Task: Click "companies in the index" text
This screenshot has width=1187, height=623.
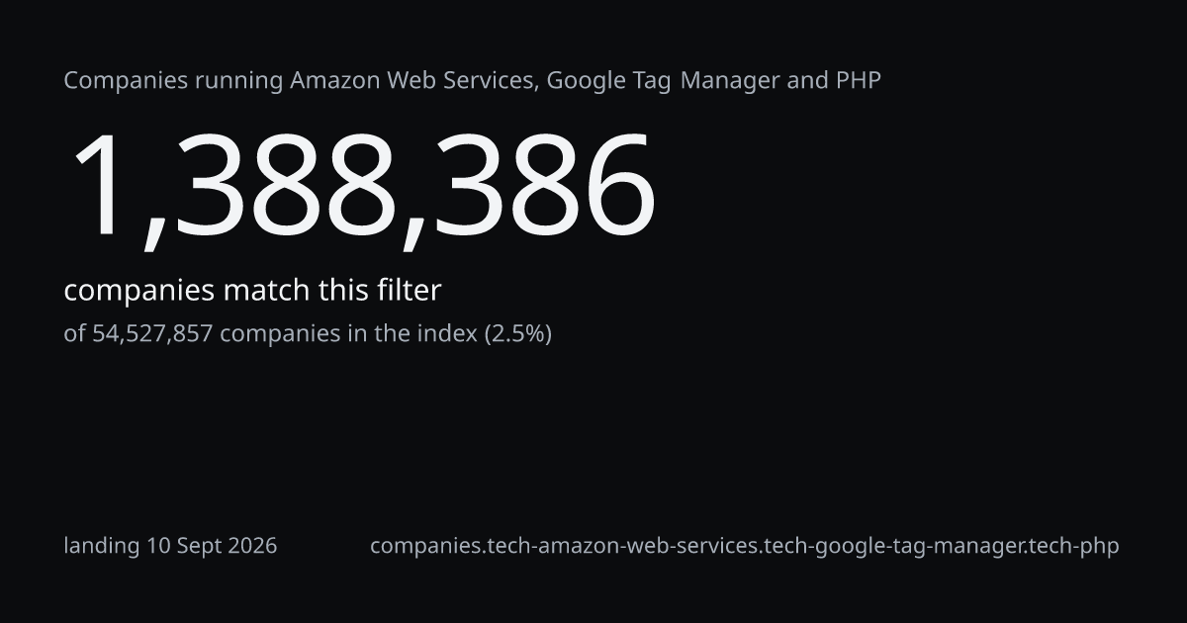Action: point(348,333)
